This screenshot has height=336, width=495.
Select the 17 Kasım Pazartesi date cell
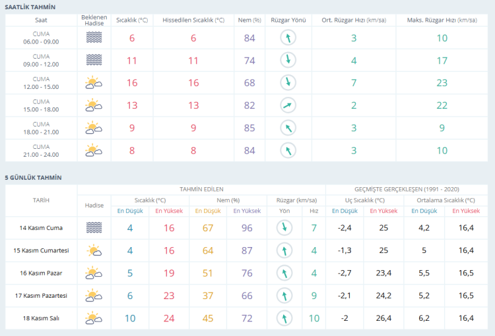41,296
